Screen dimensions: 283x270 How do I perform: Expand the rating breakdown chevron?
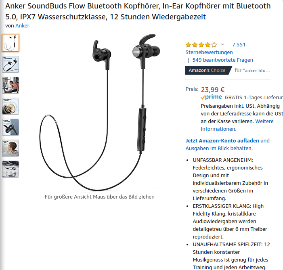222,44
